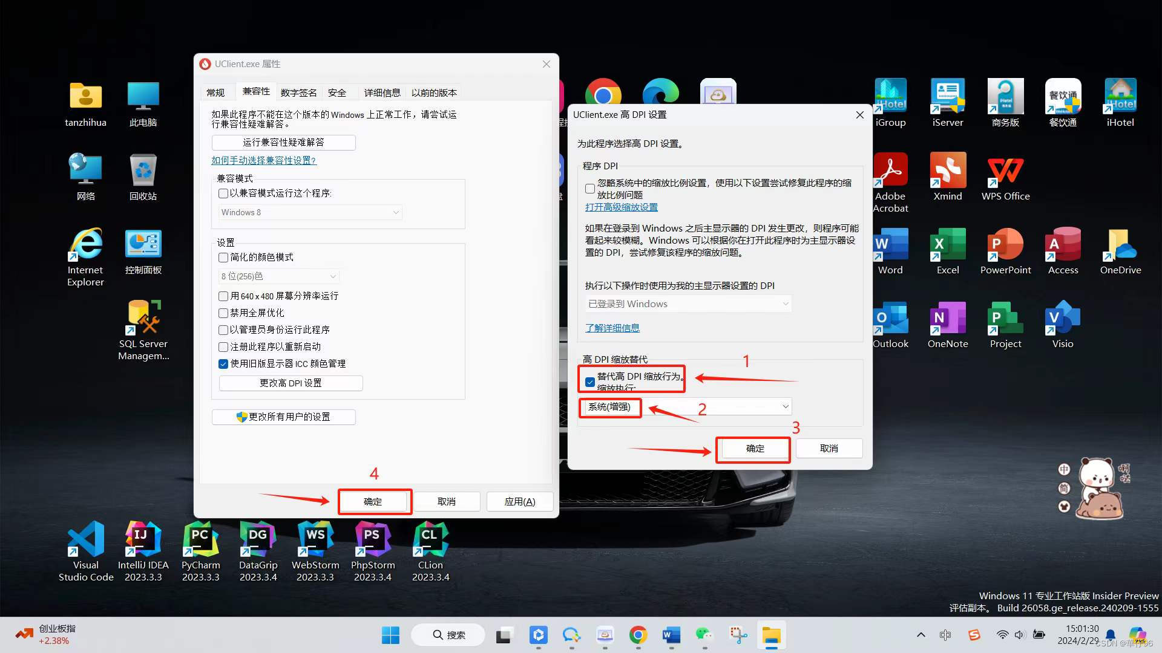Screen dimensions: 1162x653
Task: Switch to the 详细信息 tab
Action: click(x=382, y=93)
